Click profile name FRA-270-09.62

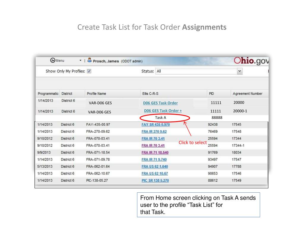[98, 132]
